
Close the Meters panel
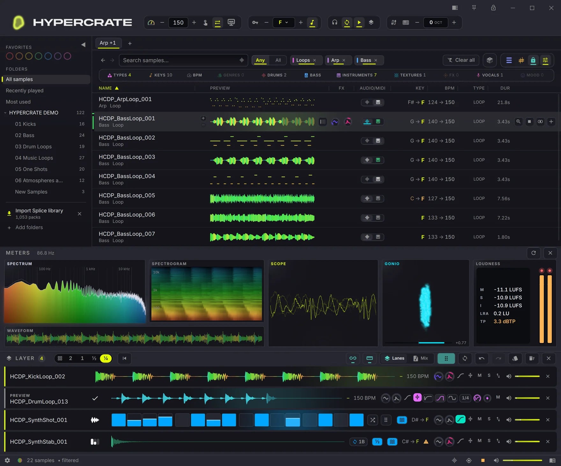[x=550, y=253]
